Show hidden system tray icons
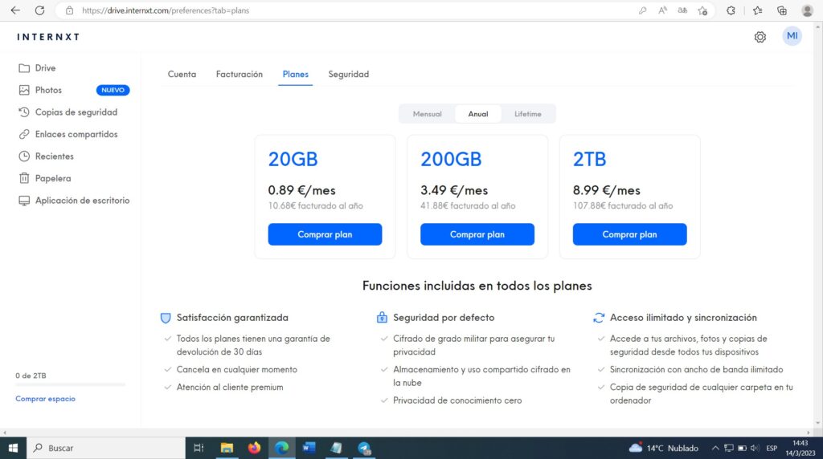The height and width of the screenshot is (459, 823). [714, 448]
